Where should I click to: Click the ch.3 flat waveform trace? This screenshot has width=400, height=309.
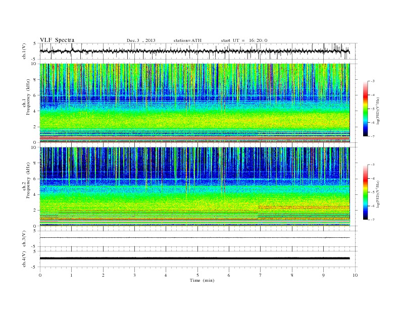click(194, 238)
